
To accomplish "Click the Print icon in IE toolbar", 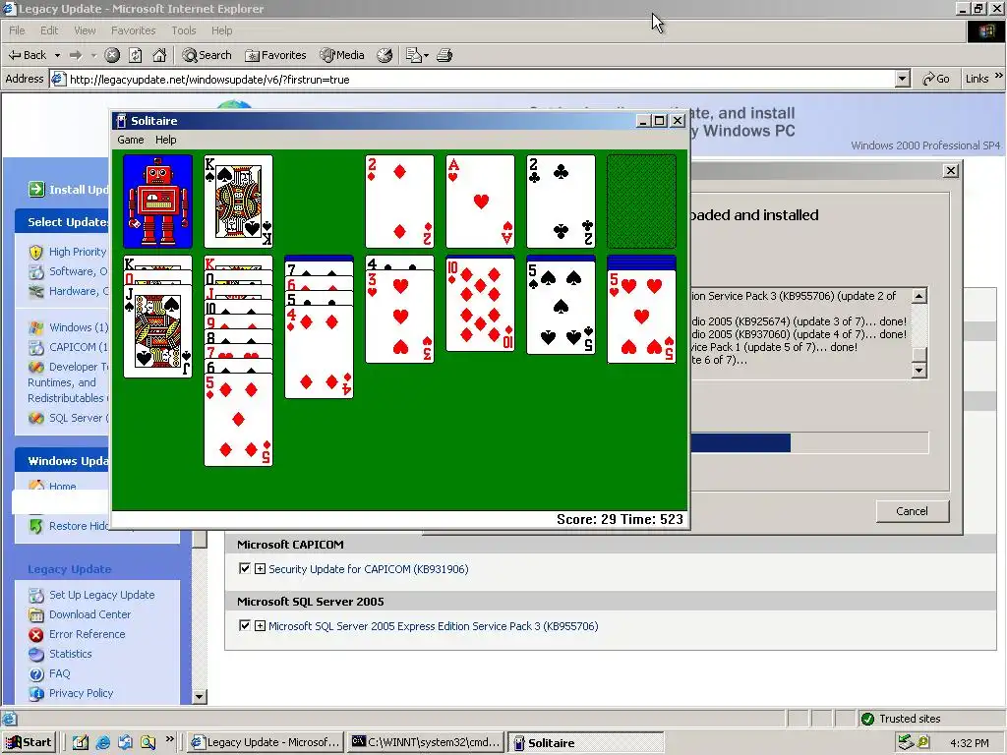I will click(444, 55).
